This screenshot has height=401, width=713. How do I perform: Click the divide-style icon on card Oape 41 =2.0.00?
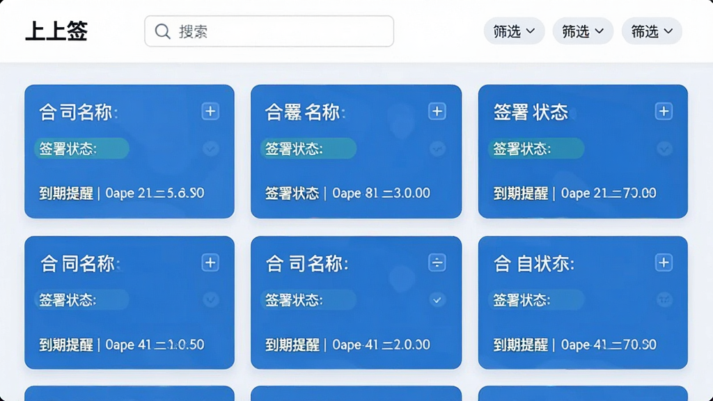tap(437, 262)
